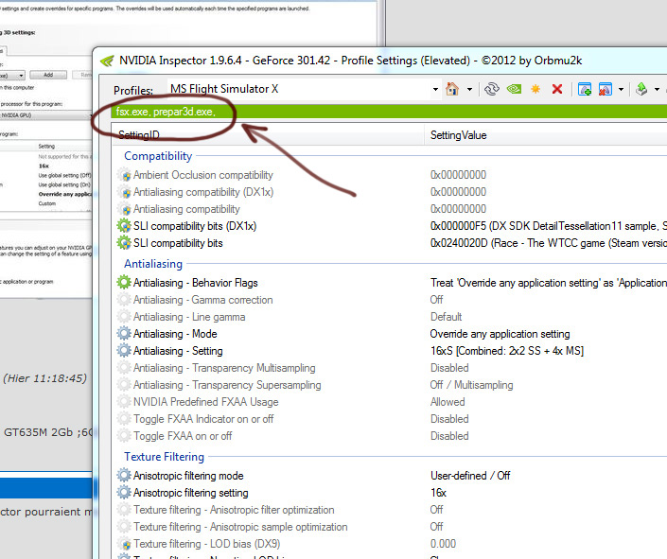
Task: Click Add button in NVIDIA Control Panel
Action: point(48,75)
